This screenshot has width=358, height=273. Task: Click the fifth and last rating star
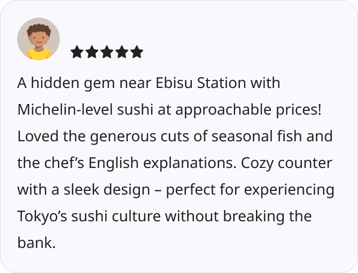(137, 52)
